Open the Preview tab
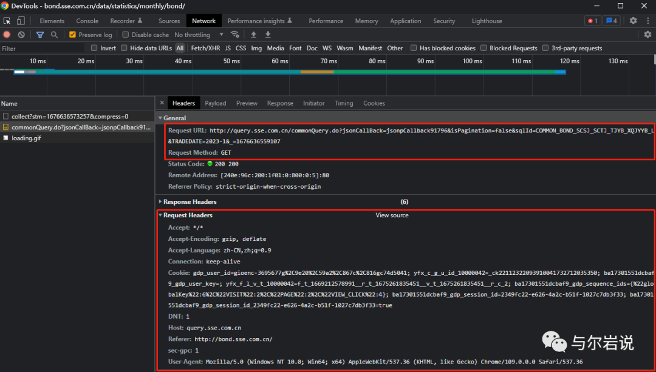Screen dimensions: 656x372 247,103
